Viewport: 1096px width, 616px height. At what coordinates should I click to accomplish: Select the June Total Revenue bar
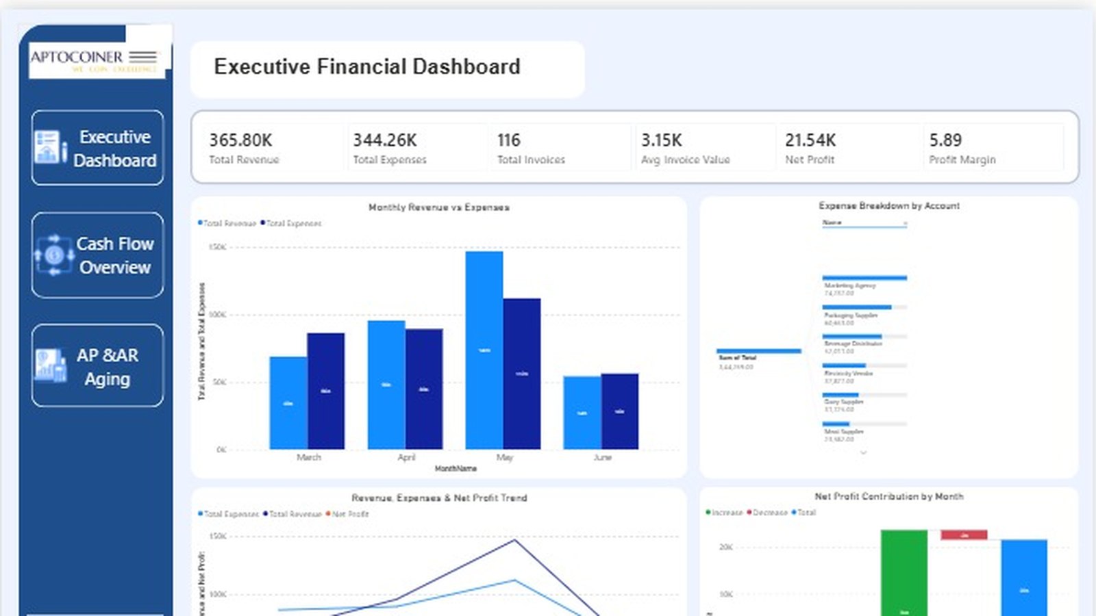pyautogui.click(x=582, y=413)
